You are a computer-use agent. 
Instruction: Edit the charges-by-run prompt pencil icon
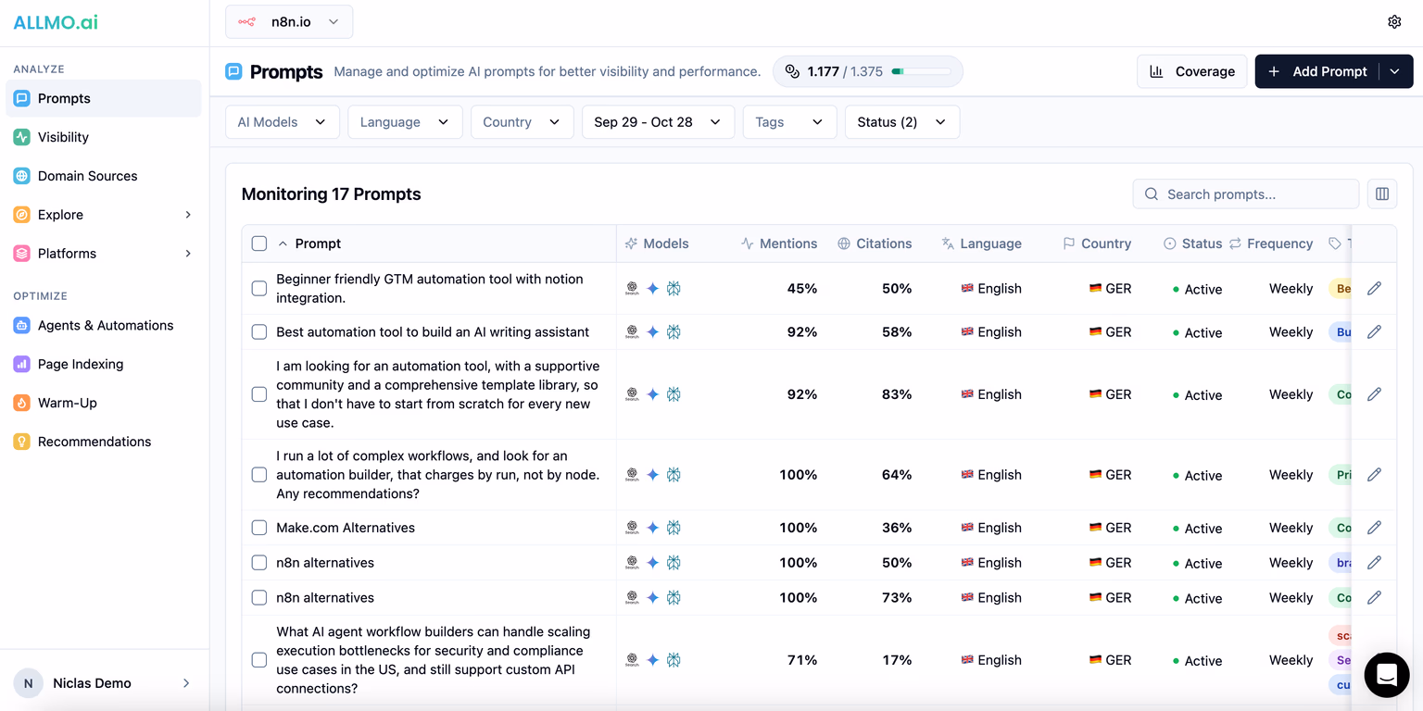(x=1374, y=475)
